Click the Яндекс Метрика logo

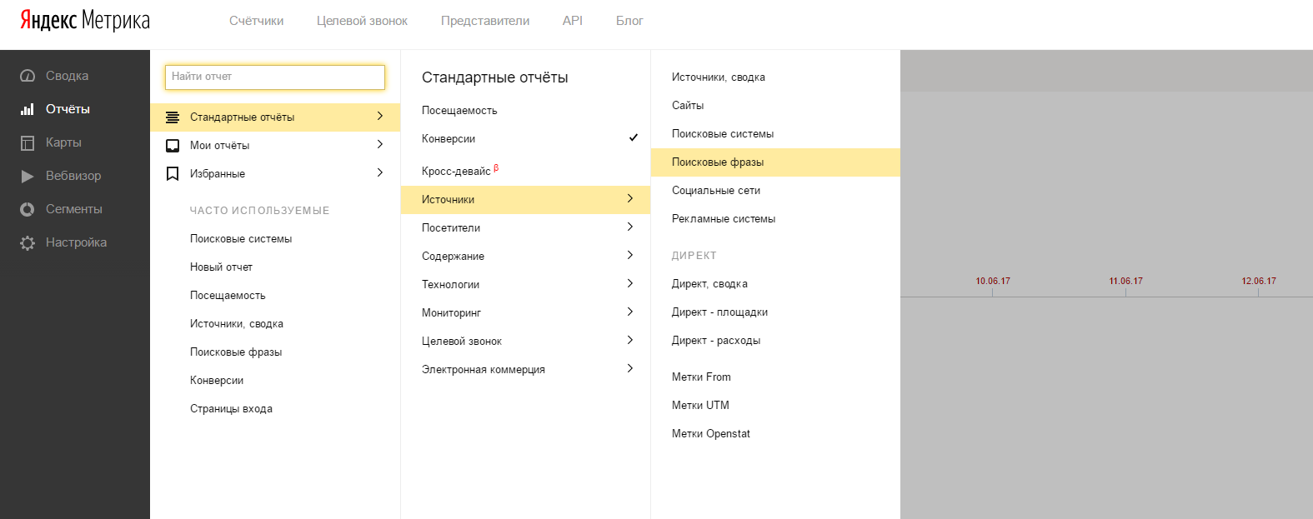pyautogui.click(x=85, y=20)
